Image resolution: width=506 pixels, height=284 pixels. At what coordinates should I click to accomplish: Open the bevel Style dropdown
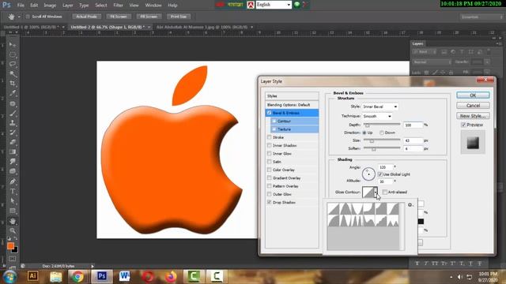pyautogui.click(x=379, y=106)
